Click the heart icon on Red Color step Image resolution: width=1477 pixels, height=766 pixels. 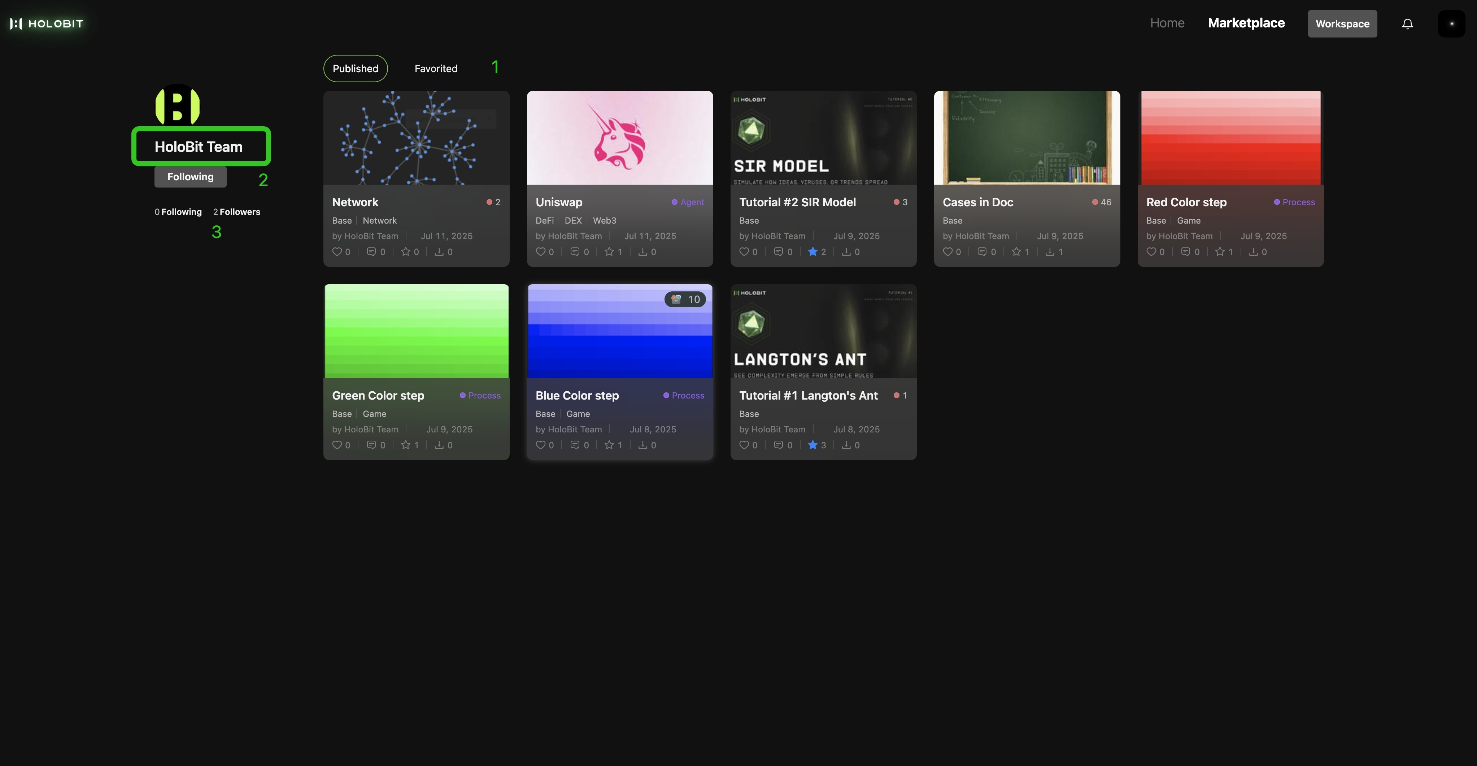tap(1151, 251)
